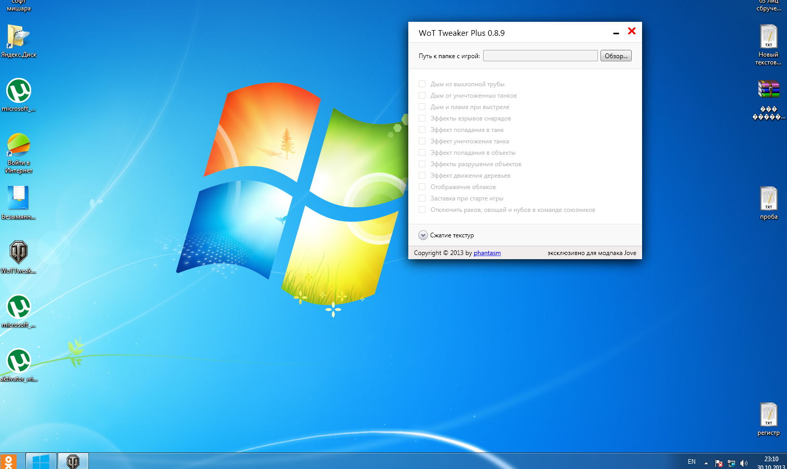Click the volume speaker tray icon

point(744,463)
